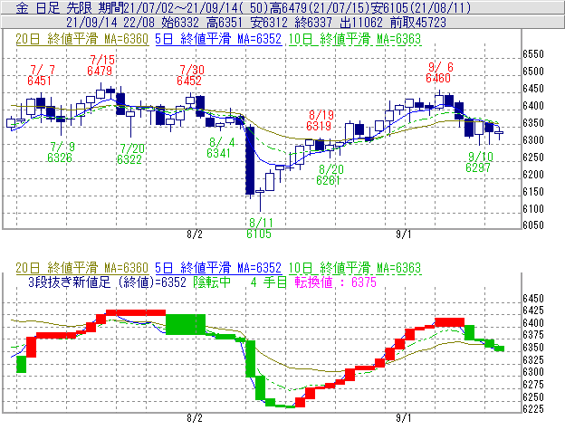Click the 6550 price axis label
565x430 pixels.
[x=533, y=54]
